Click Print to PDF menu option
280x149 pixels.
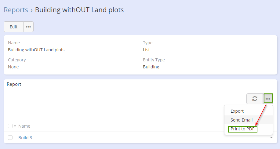(x=243, y=129)
